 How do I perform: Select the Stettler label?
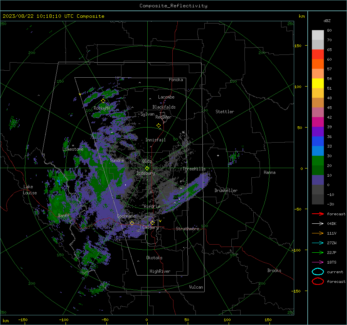[225, 112]
